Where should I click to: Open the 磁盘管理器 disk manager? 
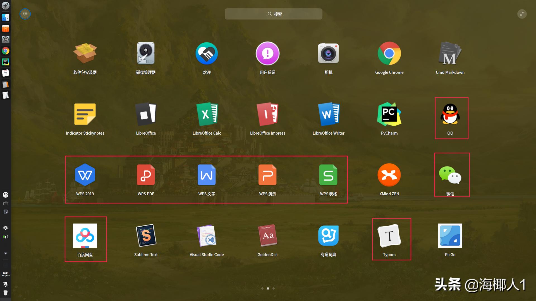[146, 53]
